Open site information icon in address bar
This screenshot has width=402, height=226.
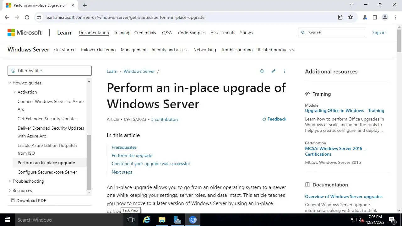tap(39, 17)
